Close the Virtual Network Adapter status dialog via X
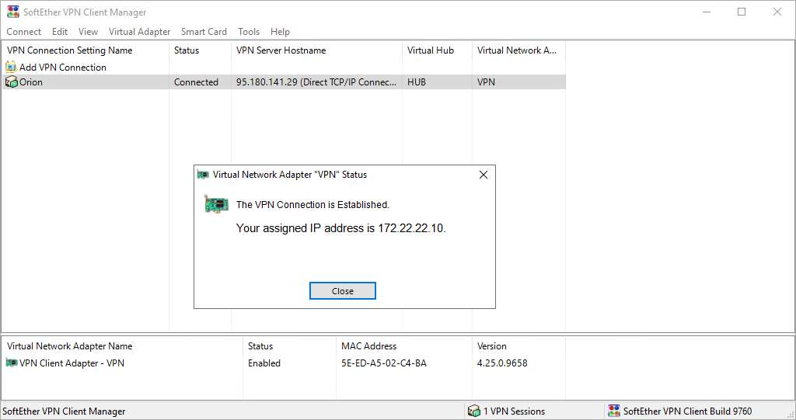 [484, 175]
